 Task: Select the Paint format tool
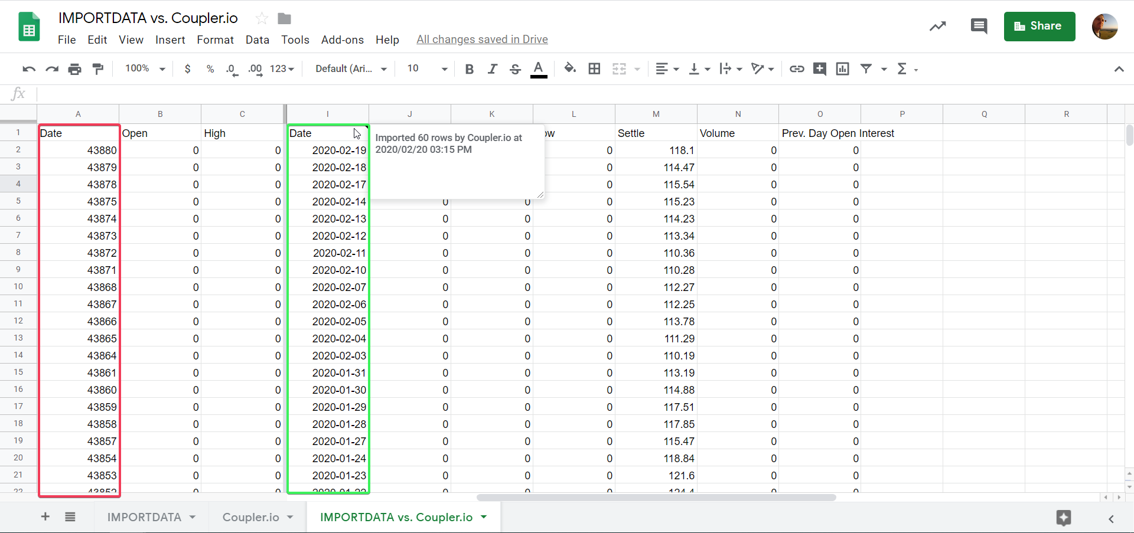pos(98,69)
